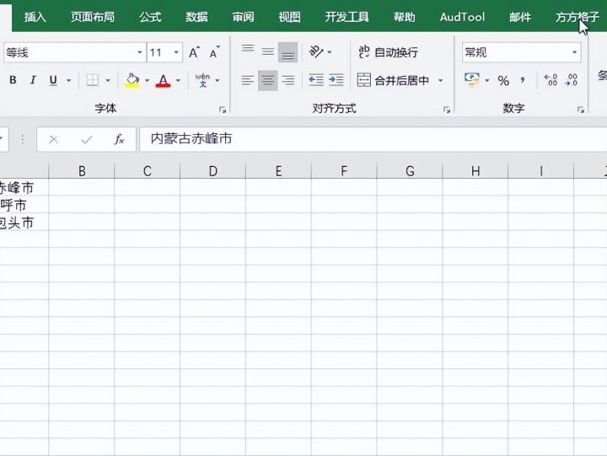Show phonetic guide wén icon

(x=202, y=80)
